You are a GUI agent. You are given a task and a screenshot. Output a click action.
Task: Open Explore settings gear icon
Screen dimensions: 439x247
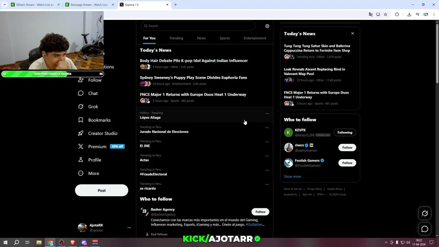[267, 26]
